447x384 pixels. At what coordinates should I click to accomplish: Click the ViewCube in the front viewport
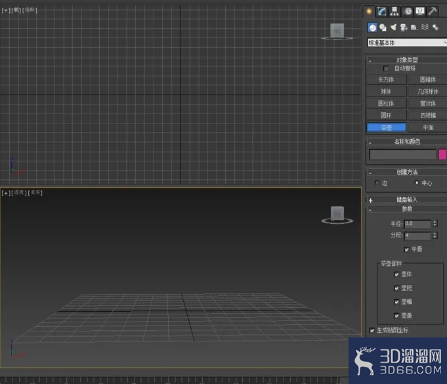[337, 30]
